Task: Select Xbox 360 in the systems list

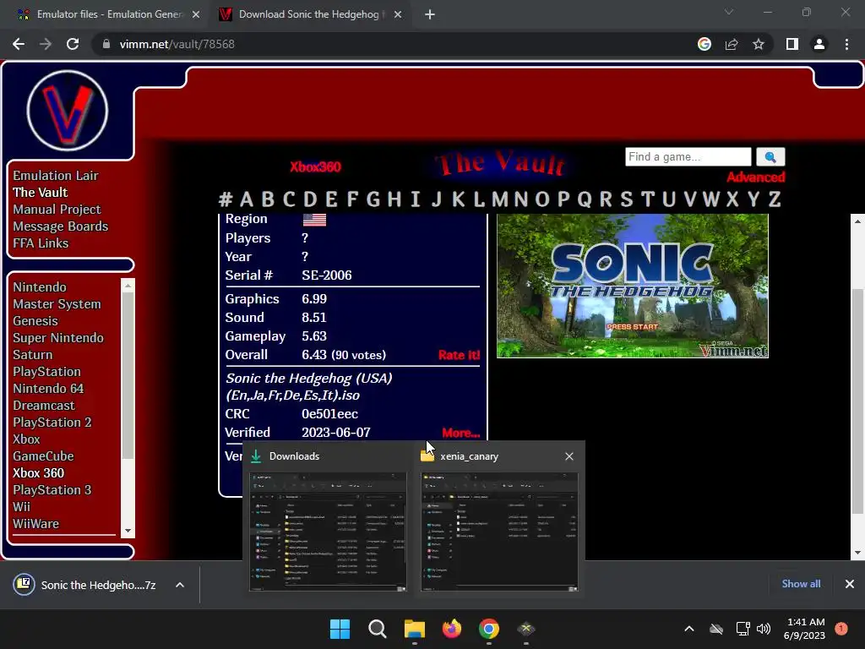Action: coord(39,473)
